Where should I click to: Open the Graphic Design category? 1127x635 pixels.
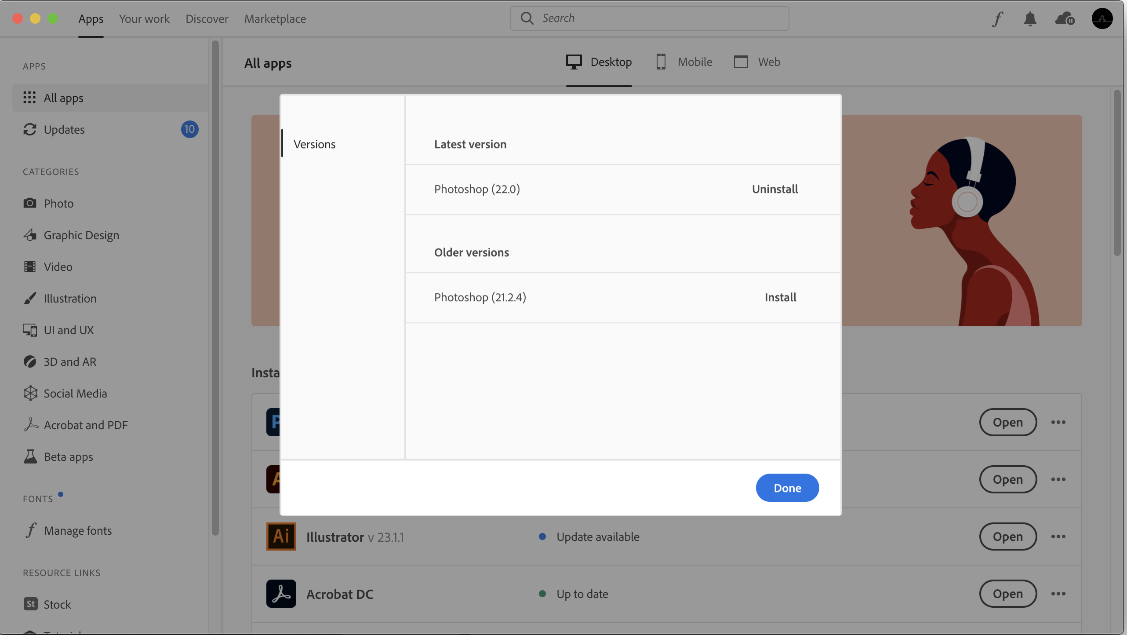81,235
